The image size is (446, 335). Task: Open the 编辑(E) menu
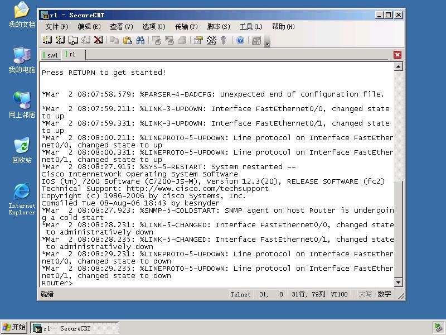pos(89,27)
